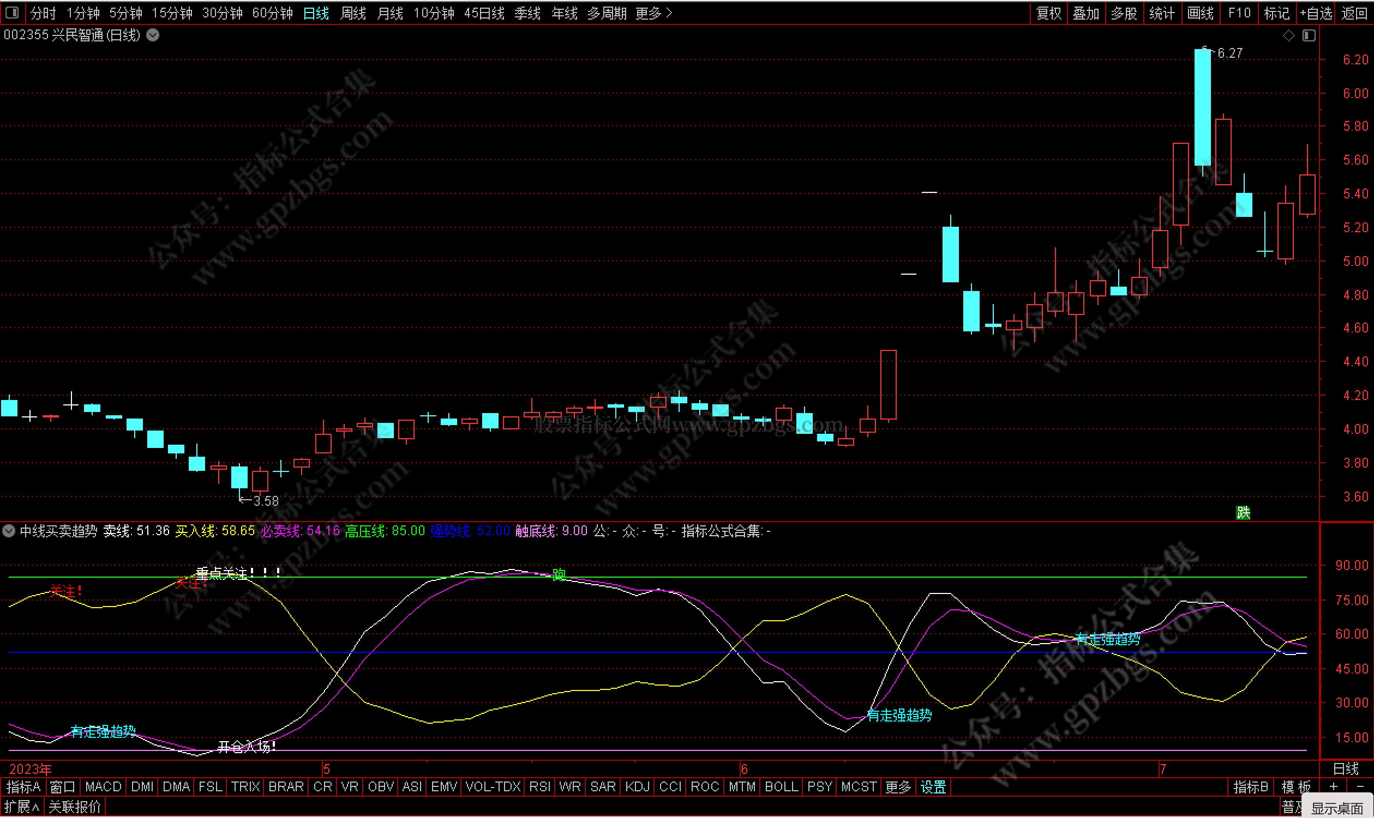
Task: Open 多周期 multi-period view
Action: pyautogui.click(x=607, y=13)
